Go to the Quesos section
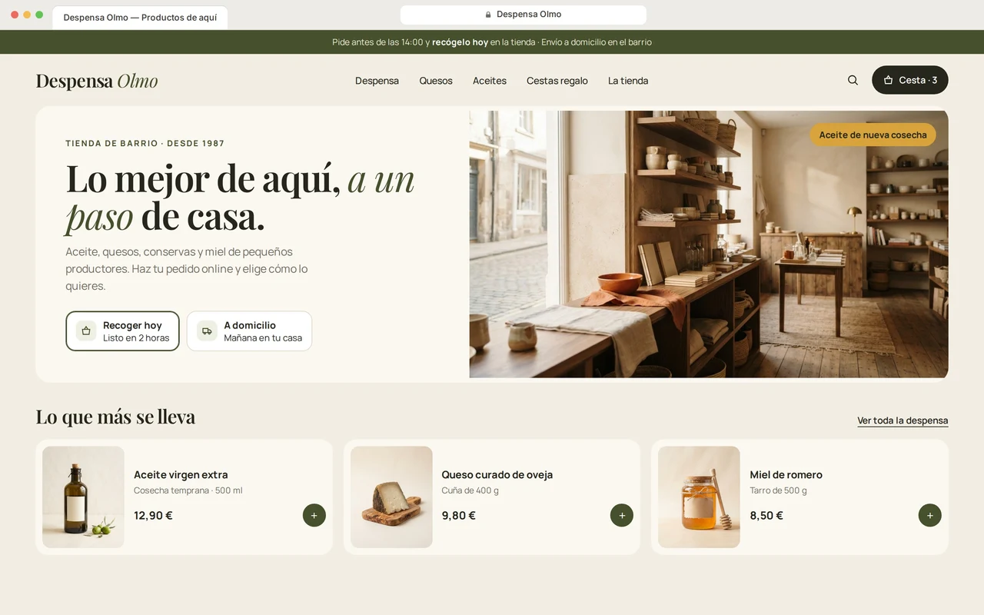Viewport: 984px width, 615px height. (x=436, y=81)
